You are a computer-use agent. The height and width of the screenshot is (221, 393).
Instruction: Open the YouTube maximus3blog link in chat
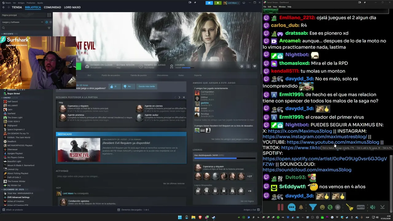tap(333, 142)
